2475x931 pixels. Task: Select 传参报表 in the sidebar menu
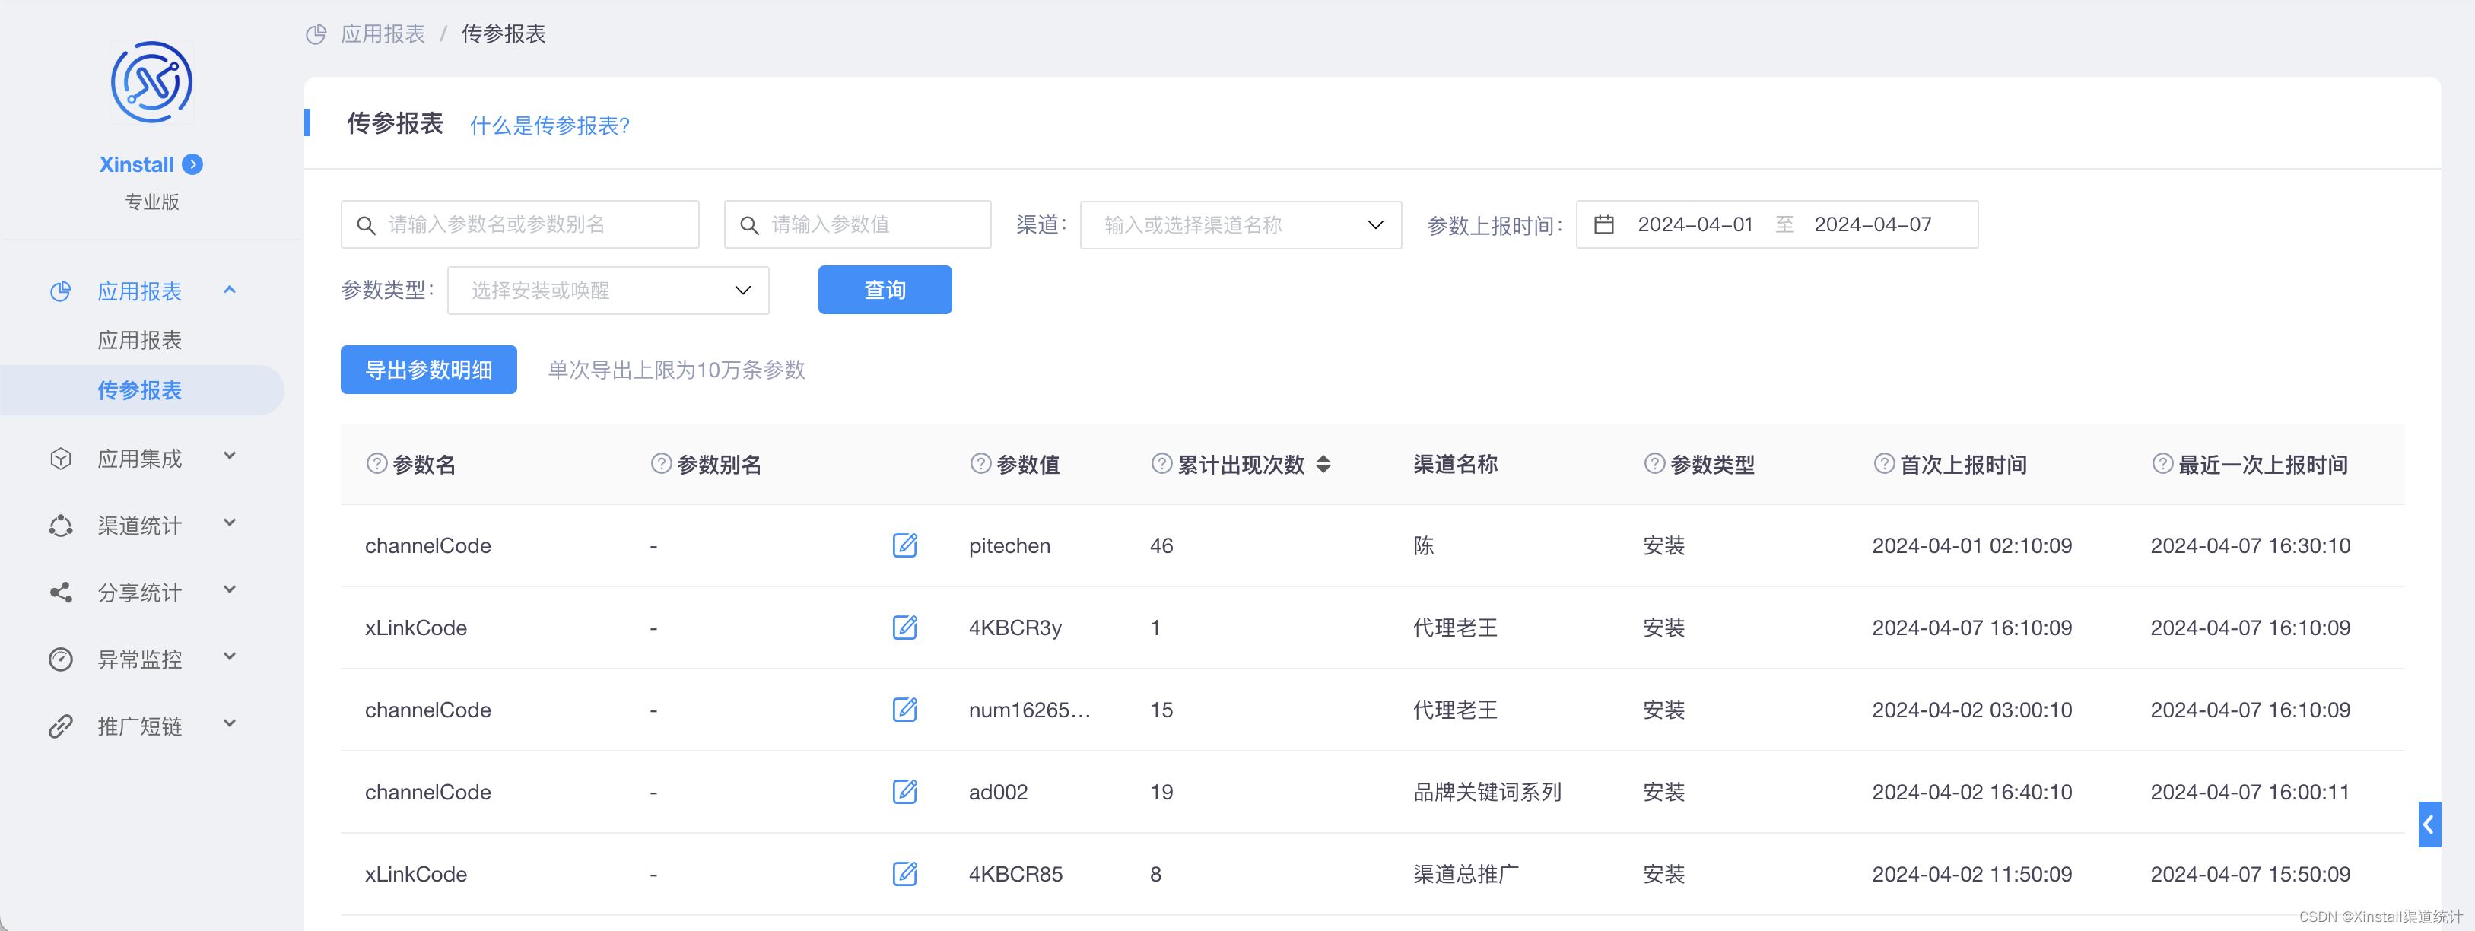click(x=139, y=390)
